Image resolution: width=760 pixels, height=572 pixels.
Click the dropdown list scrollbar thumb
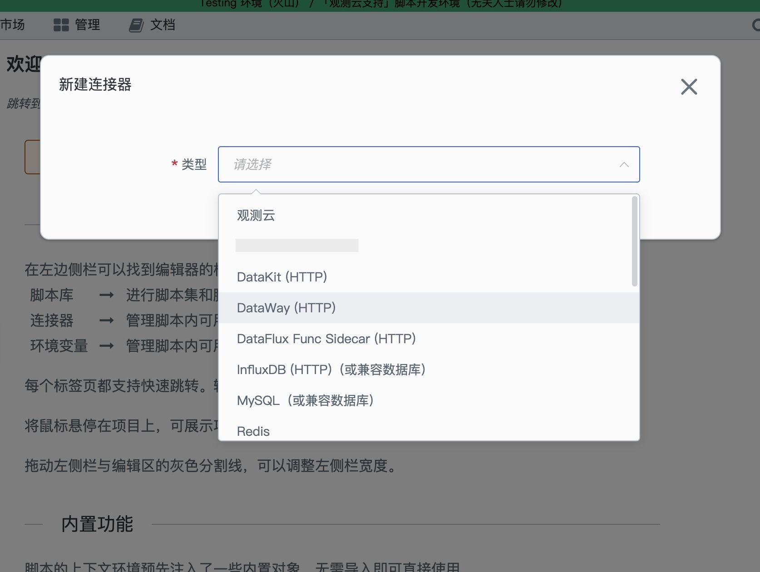coord(635,241)
